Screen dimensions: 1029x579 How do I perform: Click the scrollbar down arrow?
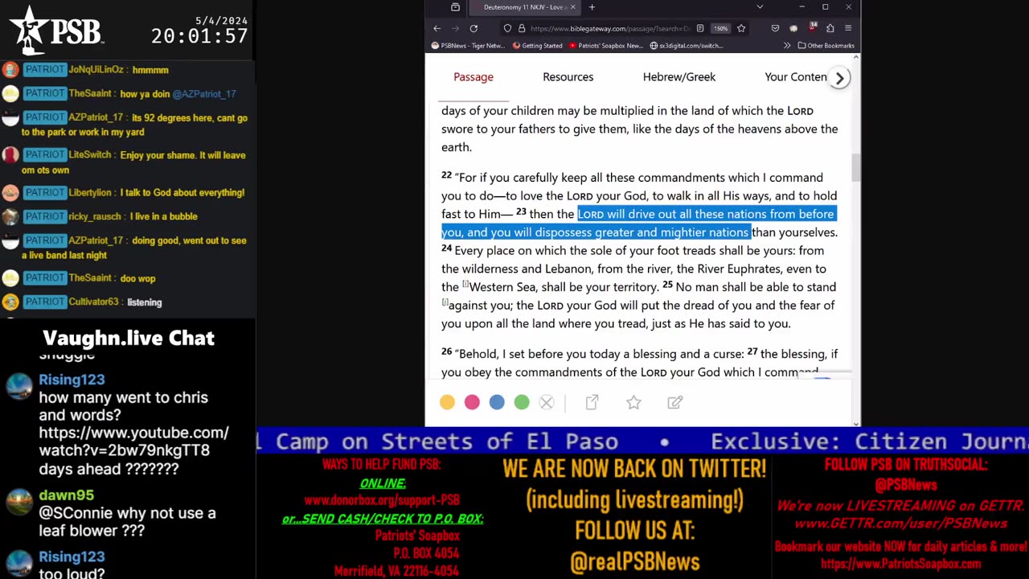coord(855,423)
